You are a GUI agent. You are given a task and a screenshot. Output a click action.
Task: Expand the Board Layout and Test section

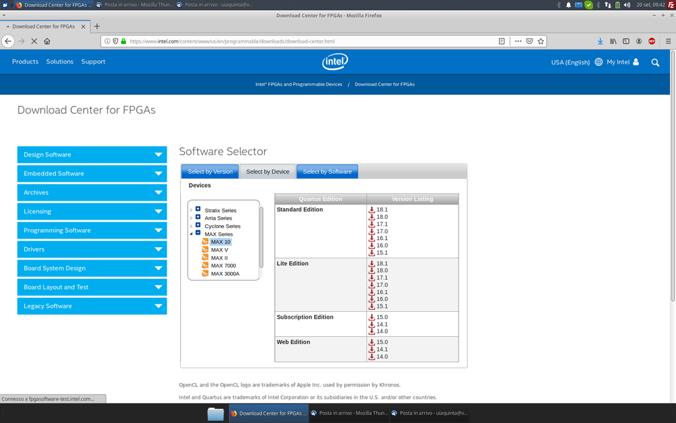point(92,287)
